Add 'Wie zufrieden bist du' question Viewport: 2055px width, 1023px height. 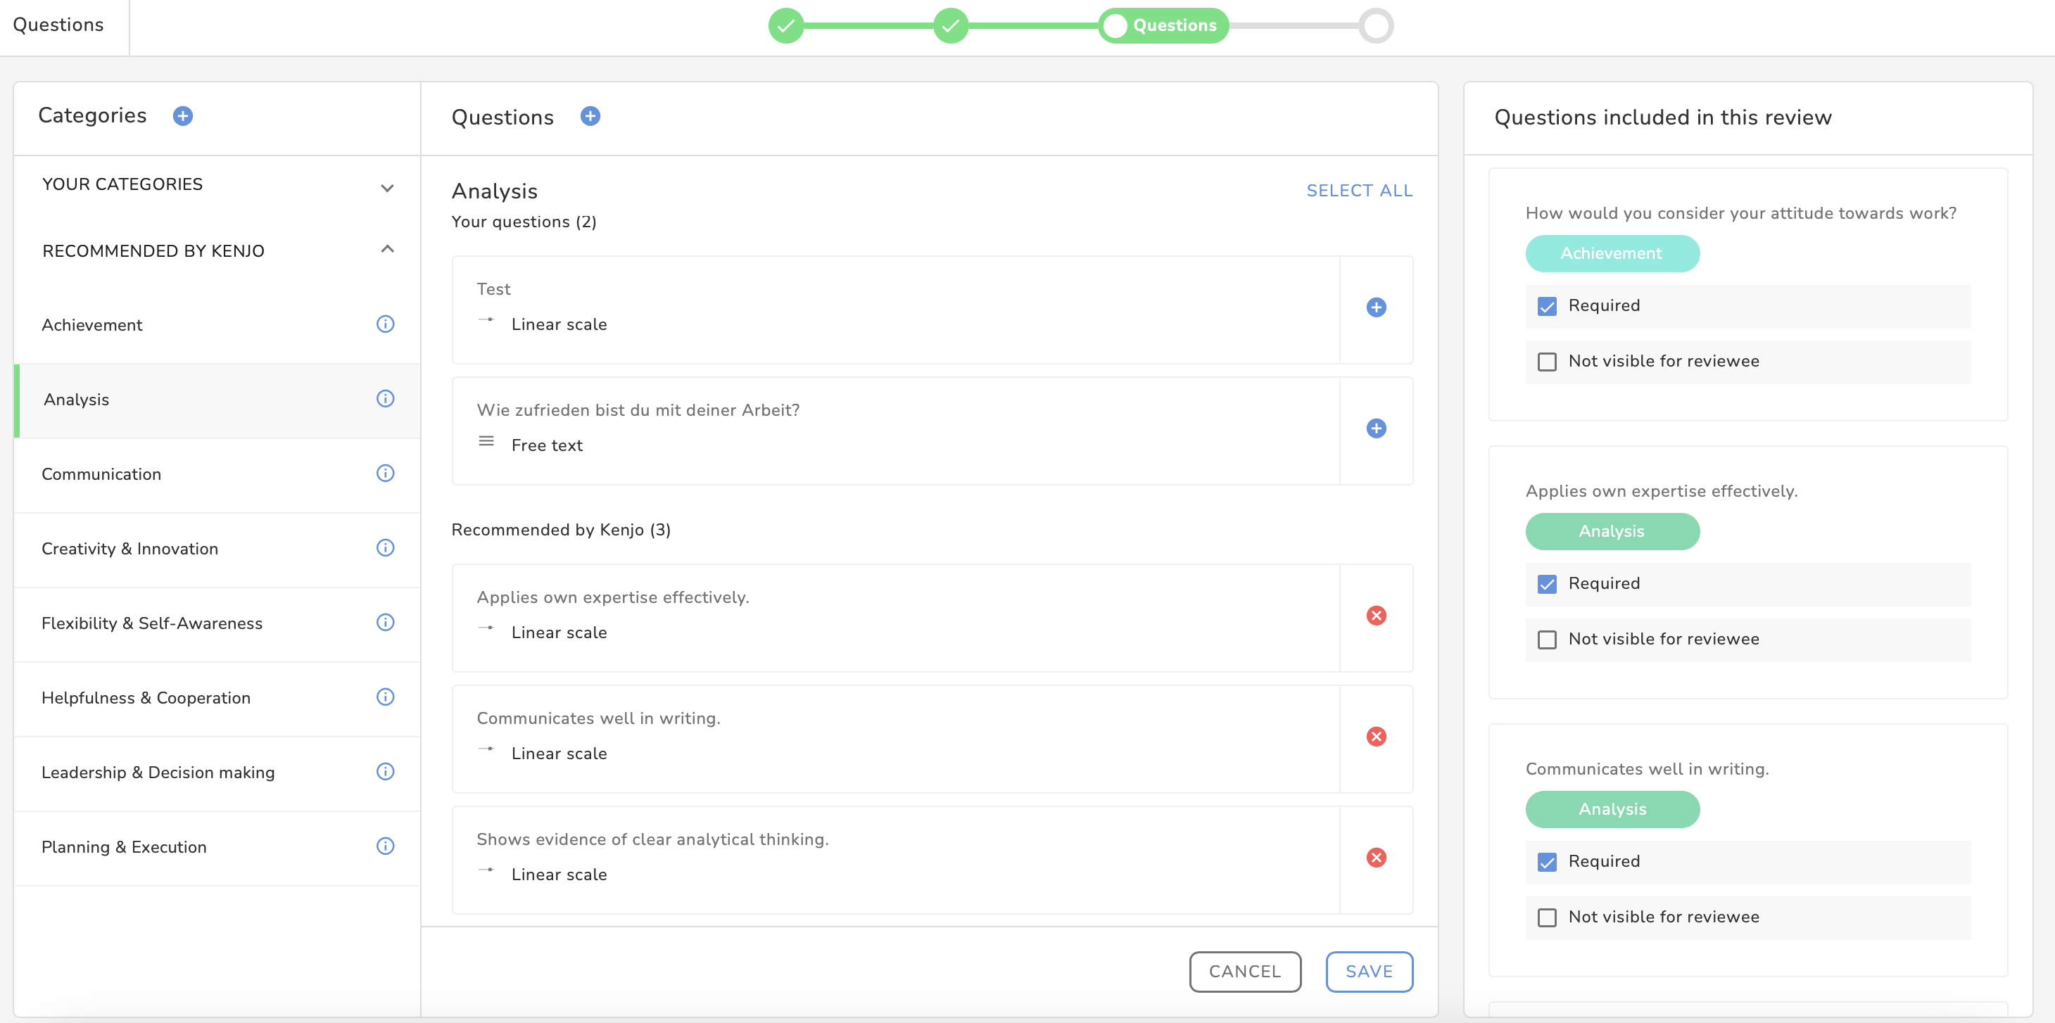[x=1375, y=429]
